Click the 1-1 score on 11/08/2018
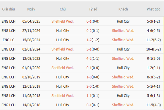Image resolution: width=164 pixels, height=110 pixels. 89,96
